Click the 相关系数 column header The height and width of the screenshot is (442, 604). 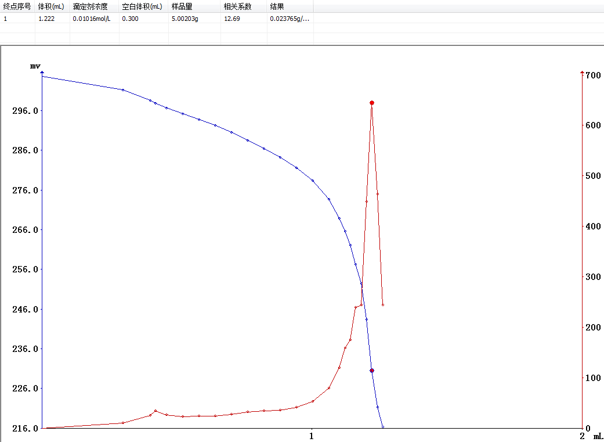[x=237, y=6]
